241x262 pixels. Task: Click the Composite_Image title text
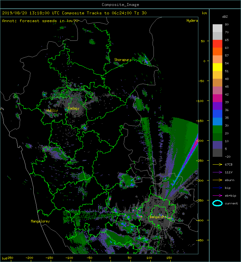coord(120,5)
